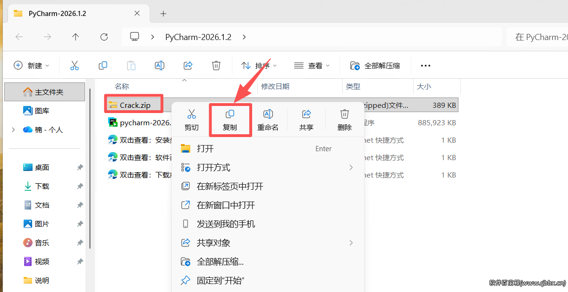Image resolution: width=568 pixels, height=292 pixels.
Task: Click the Share icon in the toolbar
Action: point(188,65)
